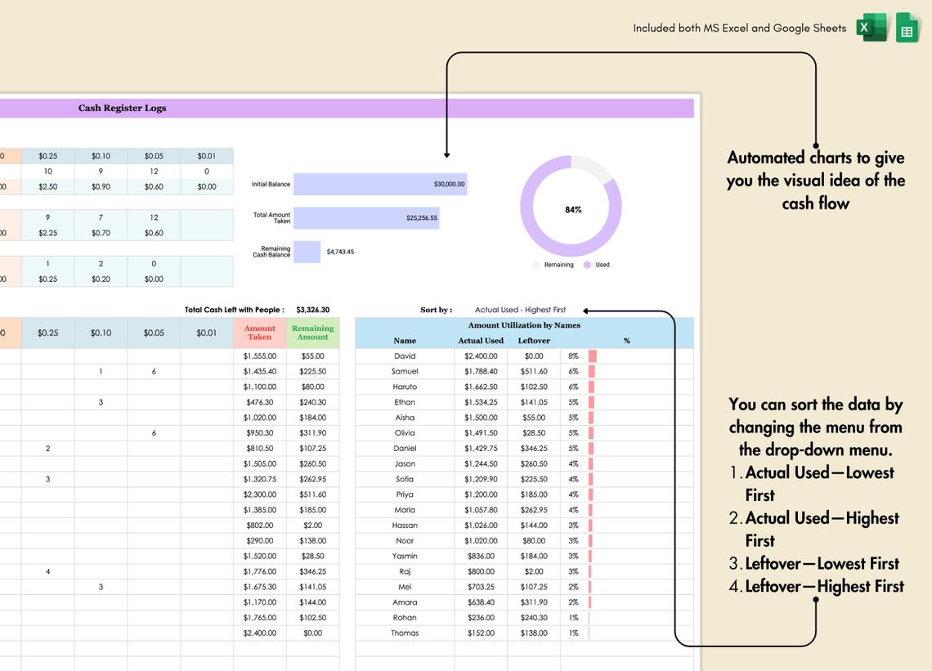Click the Google Sheets icon
Image resolution: width=932 pixels, height=671 pixels.
point(906,29)
